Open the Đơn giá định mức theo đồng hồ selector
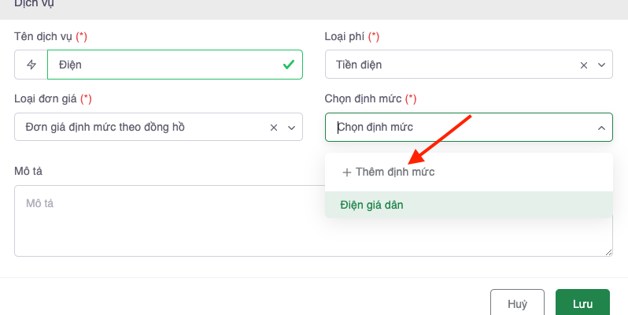The image size is (628, 315). click(x=138, y=127)
